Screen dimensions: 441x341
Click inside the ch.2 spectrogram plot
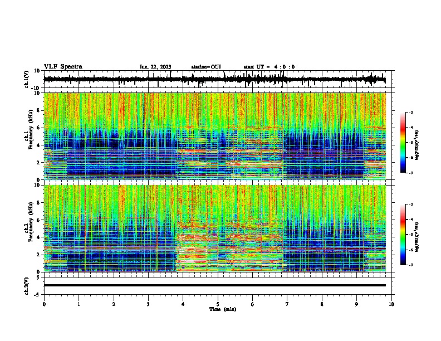click(214, 228)
